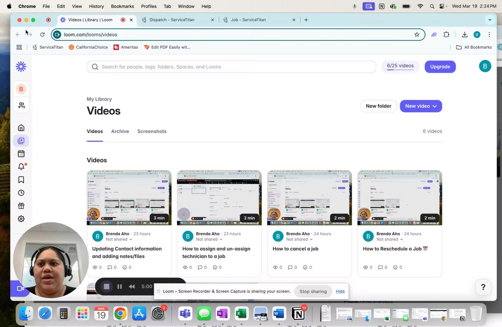Open the team members icon in sidebar

21,105
